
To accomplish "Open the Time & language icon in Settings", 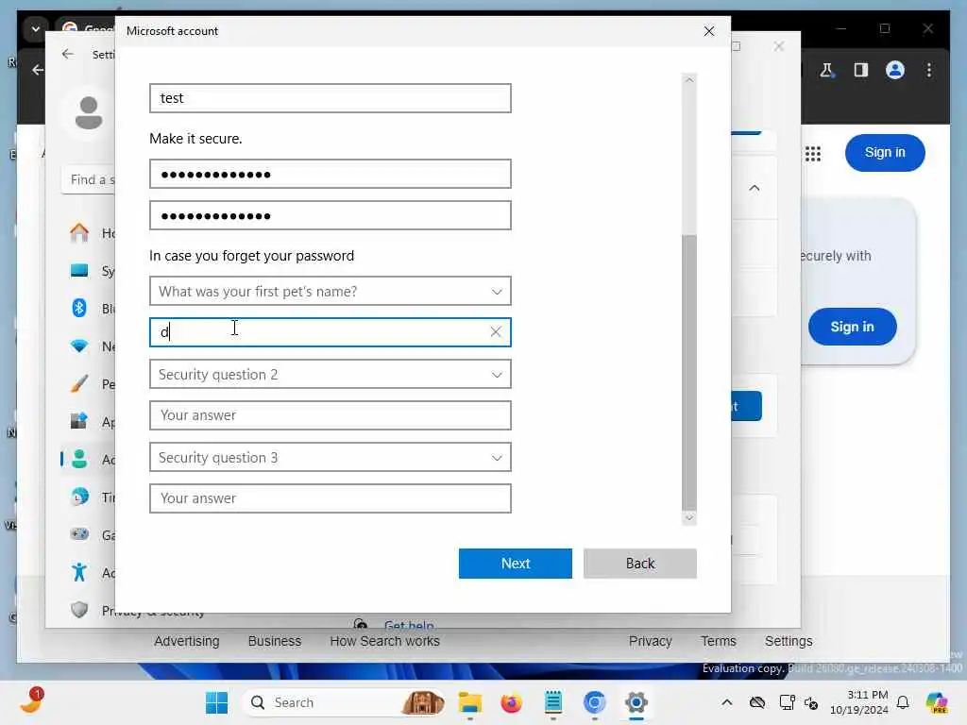I will [79, 497].
